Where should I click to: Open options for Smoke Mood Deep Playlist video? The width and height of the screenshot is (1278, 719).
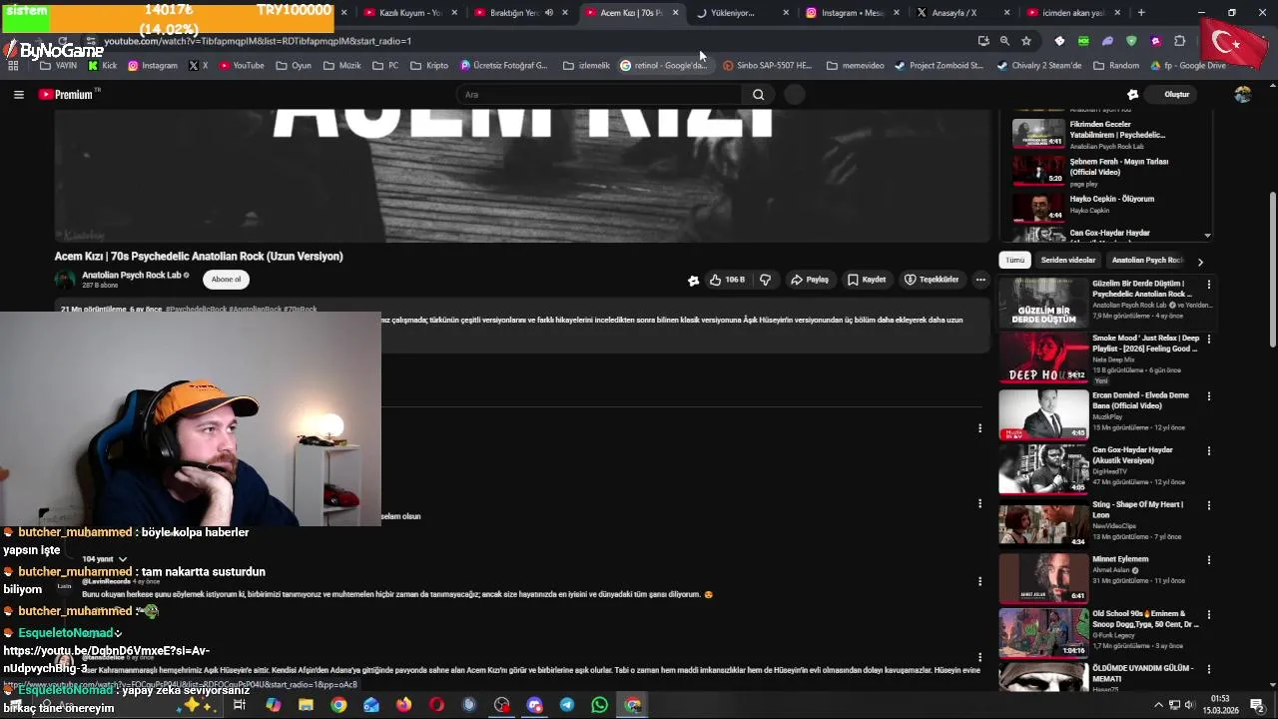1209,339
